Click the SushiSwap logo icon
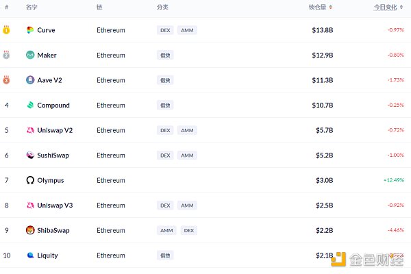The height and width of the screenshot is (274, 411). coord(30,155)
